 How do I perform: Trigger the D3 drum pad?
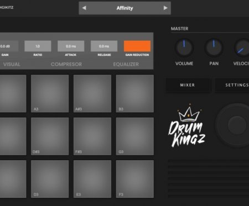(50, 179)
